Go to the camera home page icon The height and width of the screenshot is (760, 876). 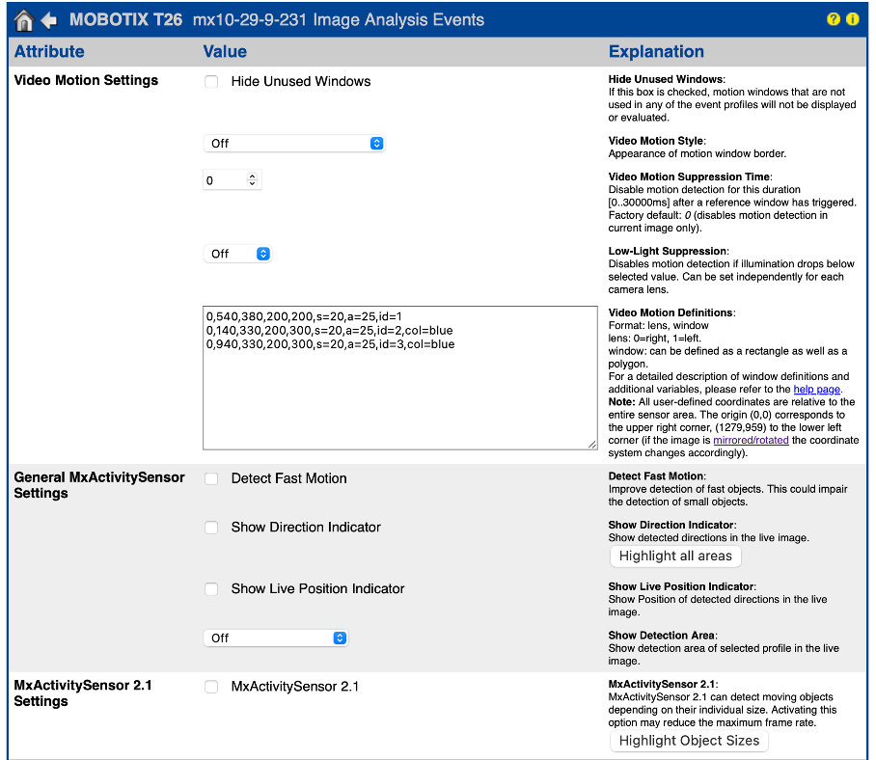(x=23, y=20)
